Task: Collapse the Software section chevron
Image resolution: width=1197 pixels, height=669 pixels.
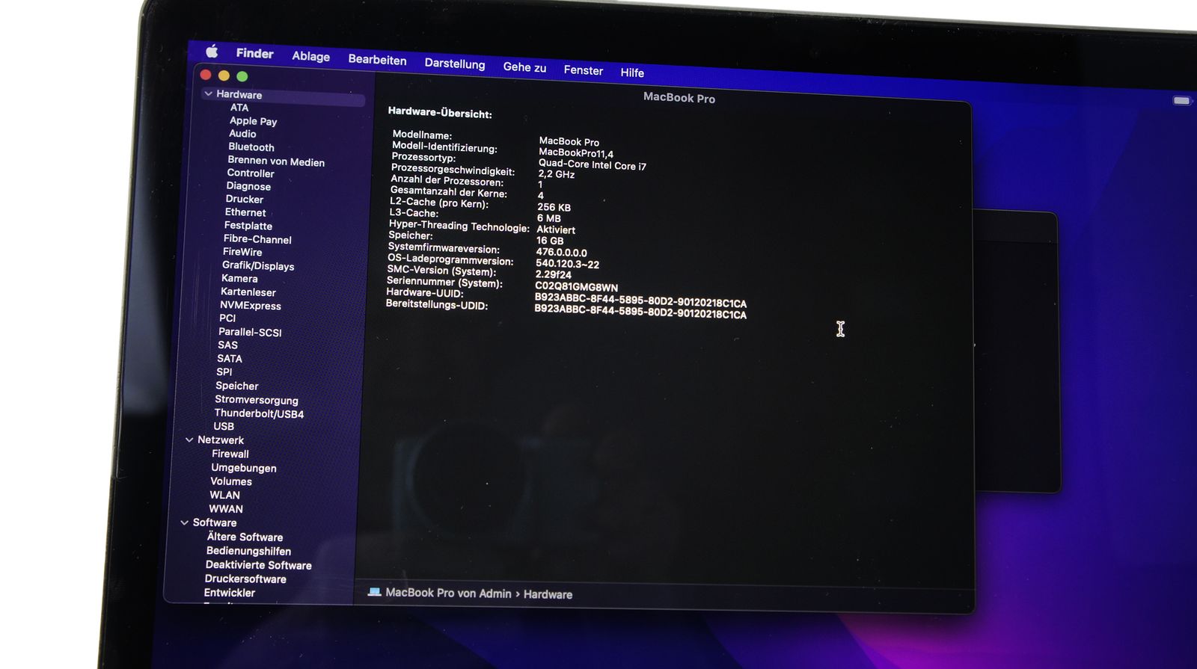Action: pyautogui.click(x=184, y=522)
